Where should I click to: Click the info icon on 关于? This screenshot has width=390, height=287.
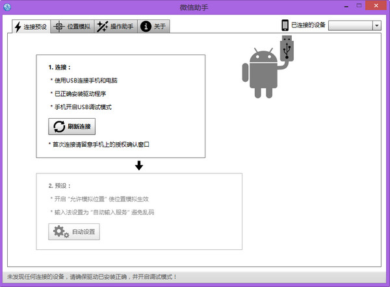pyautogui.click(x=146, y=26)
